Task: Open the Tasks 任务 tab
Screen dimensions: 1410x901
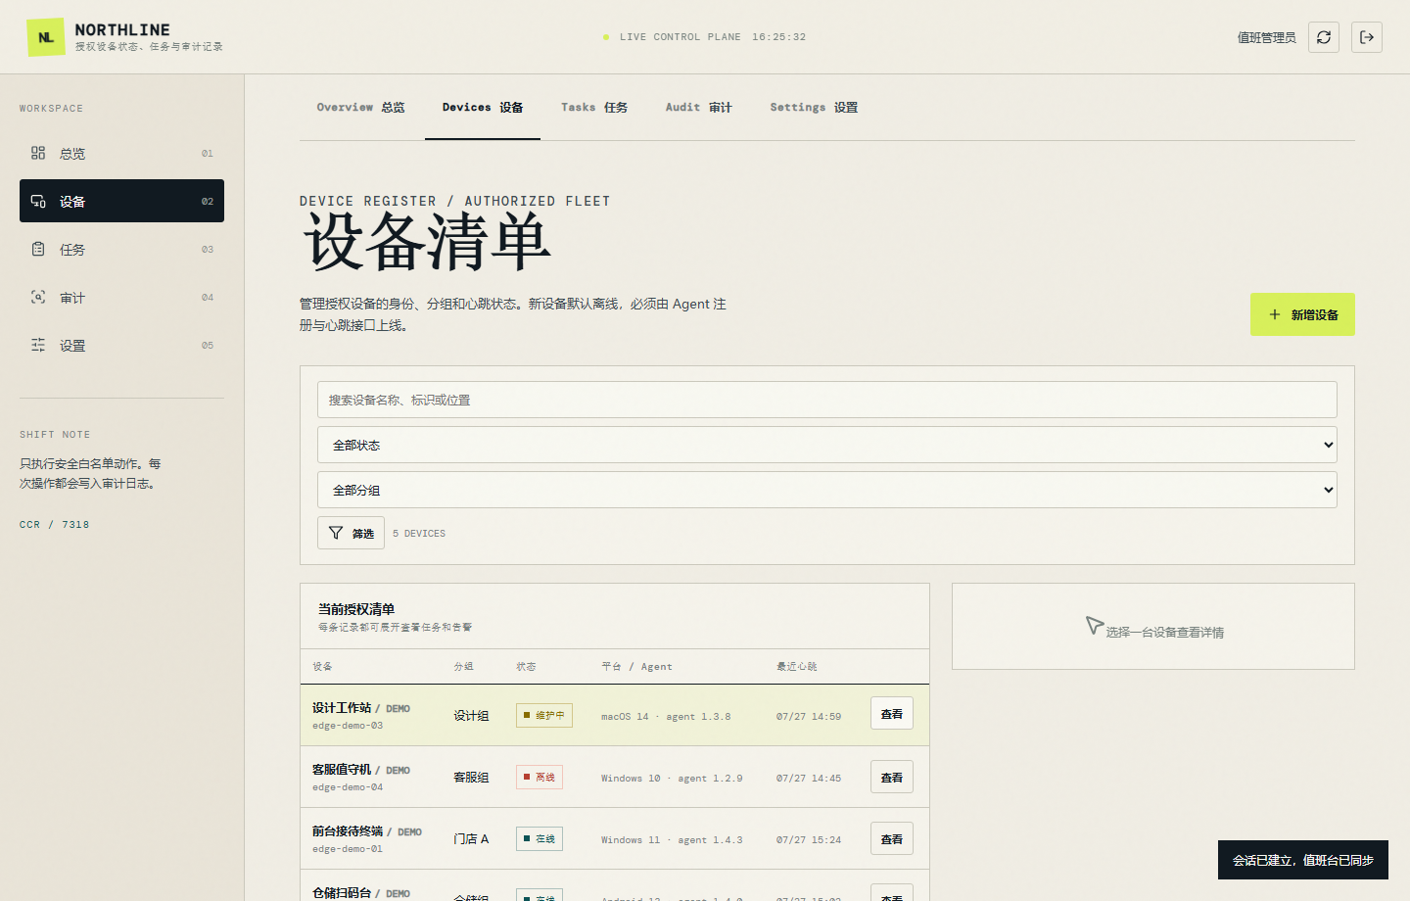Action: pyautogui.click(x=594, y=108)
